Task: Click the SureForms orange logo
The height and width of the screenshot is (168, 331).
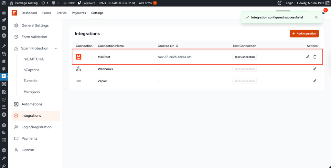Action: coord(14,13)
